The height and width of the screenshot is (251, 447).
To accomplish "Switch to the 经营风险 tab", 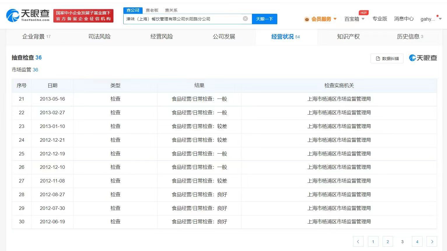I will pos(162,36).
